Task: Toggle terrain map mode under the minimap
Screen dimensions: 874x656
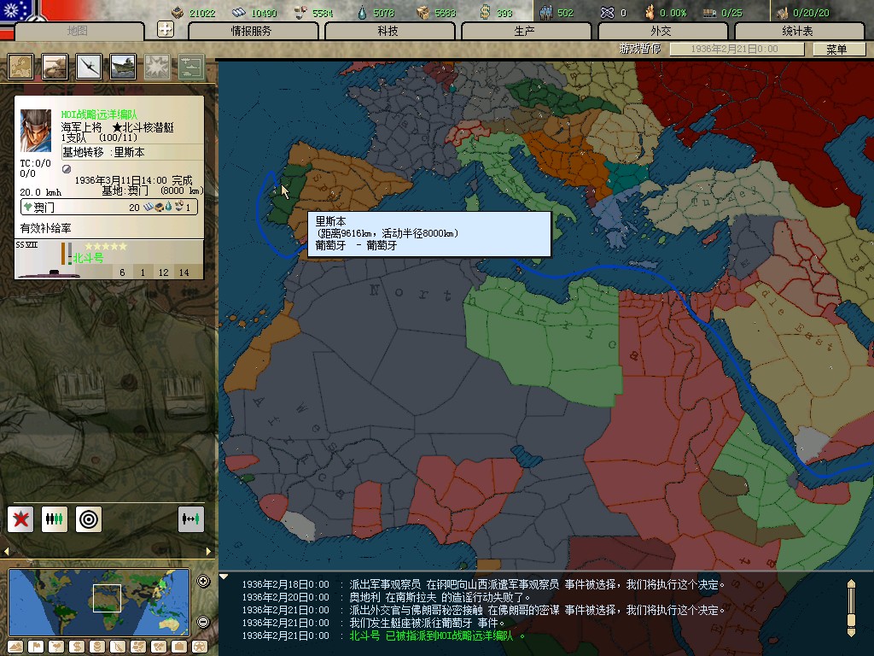Action: point(16,646)
